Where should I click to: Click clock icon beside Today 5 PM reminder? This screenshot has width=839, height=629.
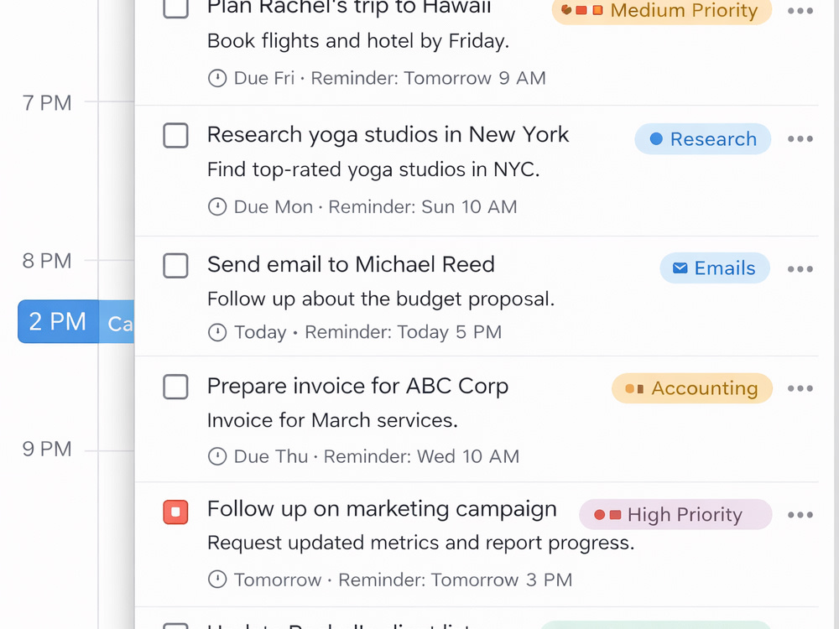coord(217,332)
